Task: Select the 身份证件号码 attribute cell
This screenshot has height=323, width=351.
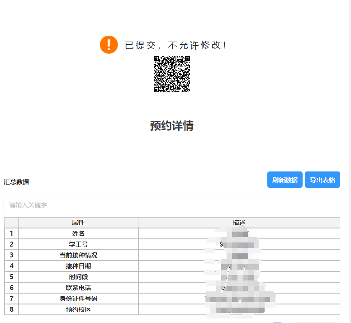Action: click(x=78, y=299)
